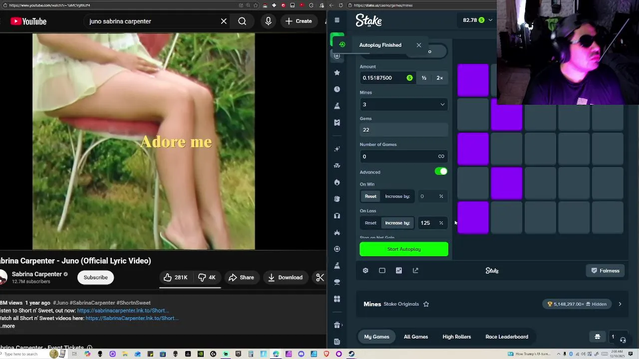Download the Juno video
The height and width of the screenshot is (359, 639).
point(285,277)
